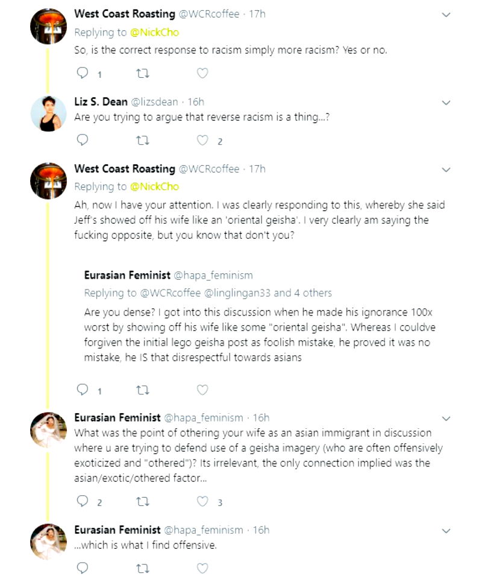Image resolution: width=482 pixels, height=579 pixels.
Task: Open Liz S. Dean's avatar photo
Action: coord(48,114)
